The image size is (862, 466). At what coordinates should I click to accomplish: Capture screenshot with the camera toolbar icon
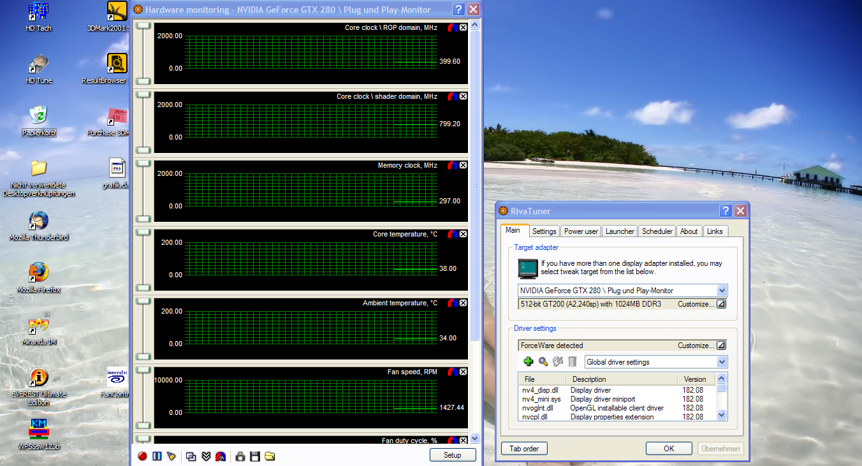[x=240, y=456]
